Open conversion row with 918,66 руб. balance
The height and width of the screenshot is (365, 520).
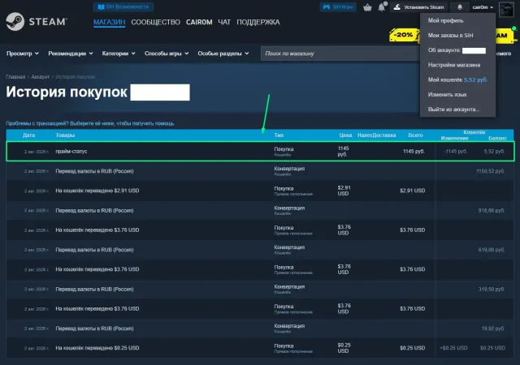click(x=260, y=211)
